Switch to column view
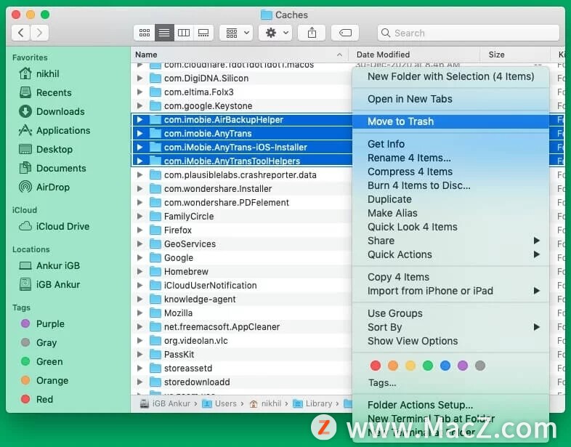 pyautogui.click(x=184, y=33)
